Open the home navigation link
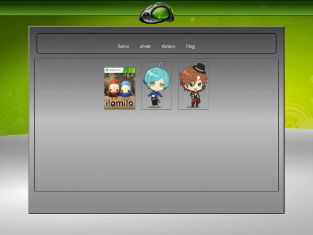This screenshot has width=313, height=235. point(123,46)
